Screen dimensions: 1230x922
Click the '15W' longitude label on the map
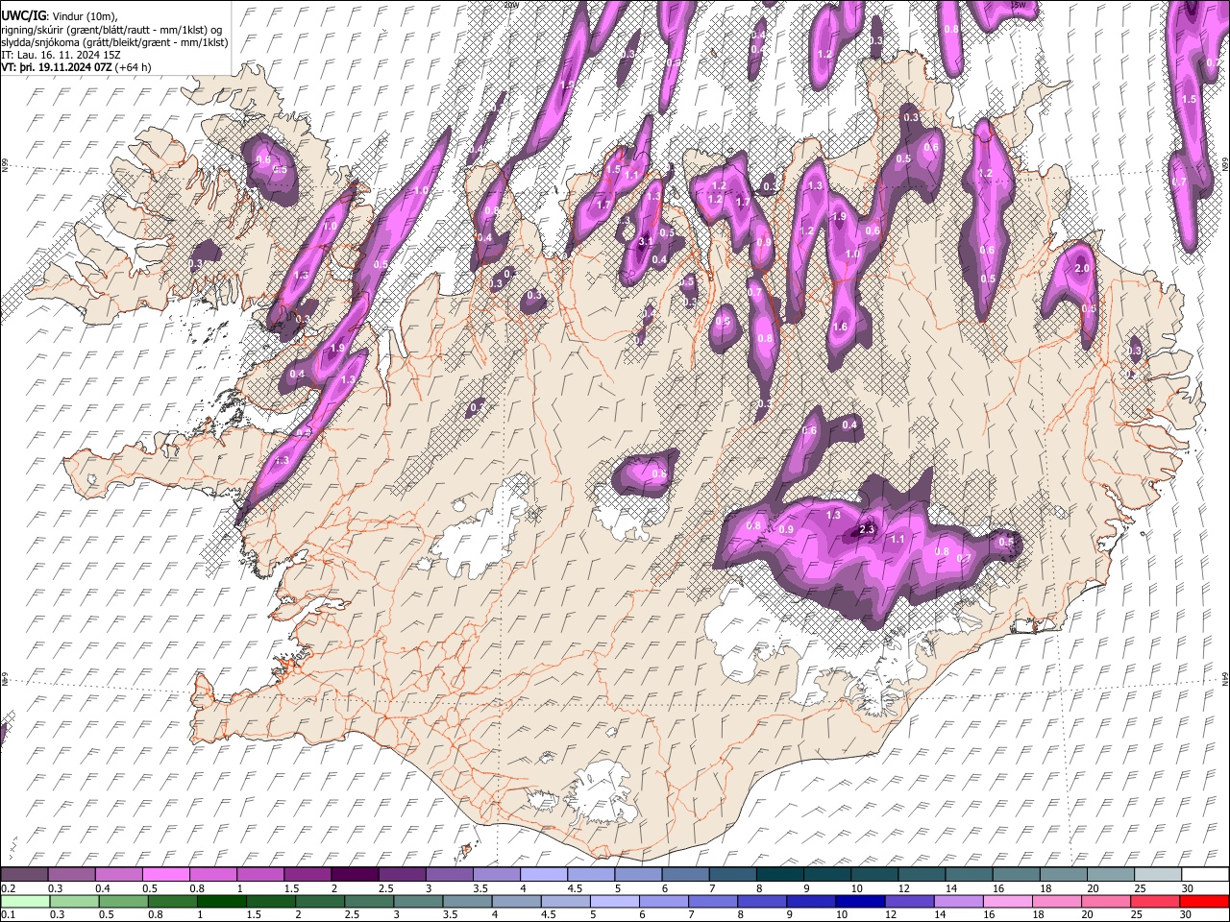coord(1020,5)
